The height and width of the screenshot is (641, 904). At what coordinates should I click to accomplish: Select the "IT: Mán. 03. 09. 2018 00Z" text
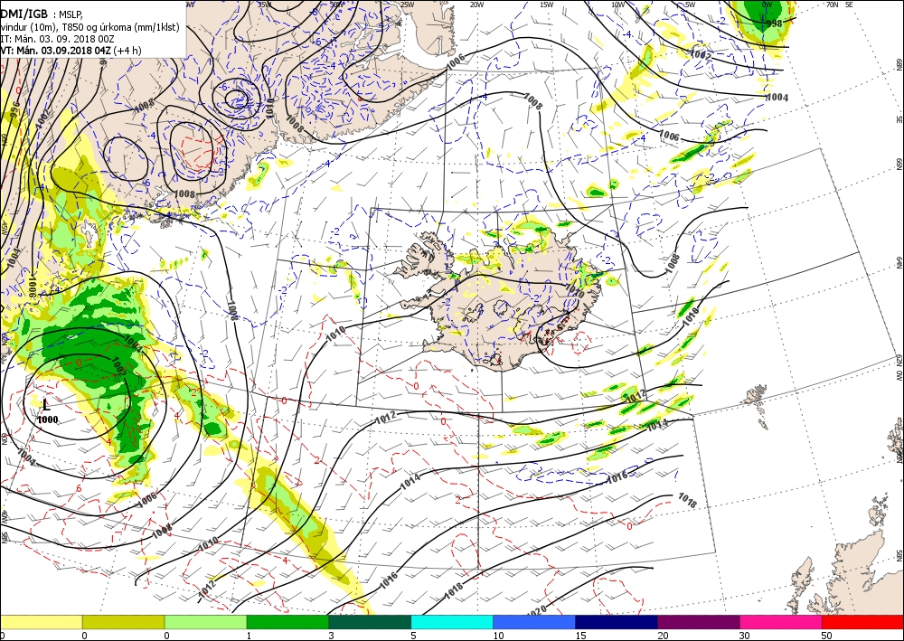coord(57,39)
